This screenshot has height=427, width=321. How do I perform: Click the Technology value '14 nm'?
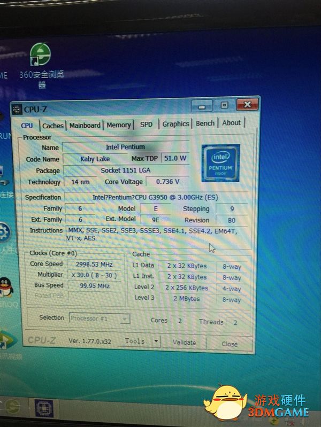(x=80, y=182)
